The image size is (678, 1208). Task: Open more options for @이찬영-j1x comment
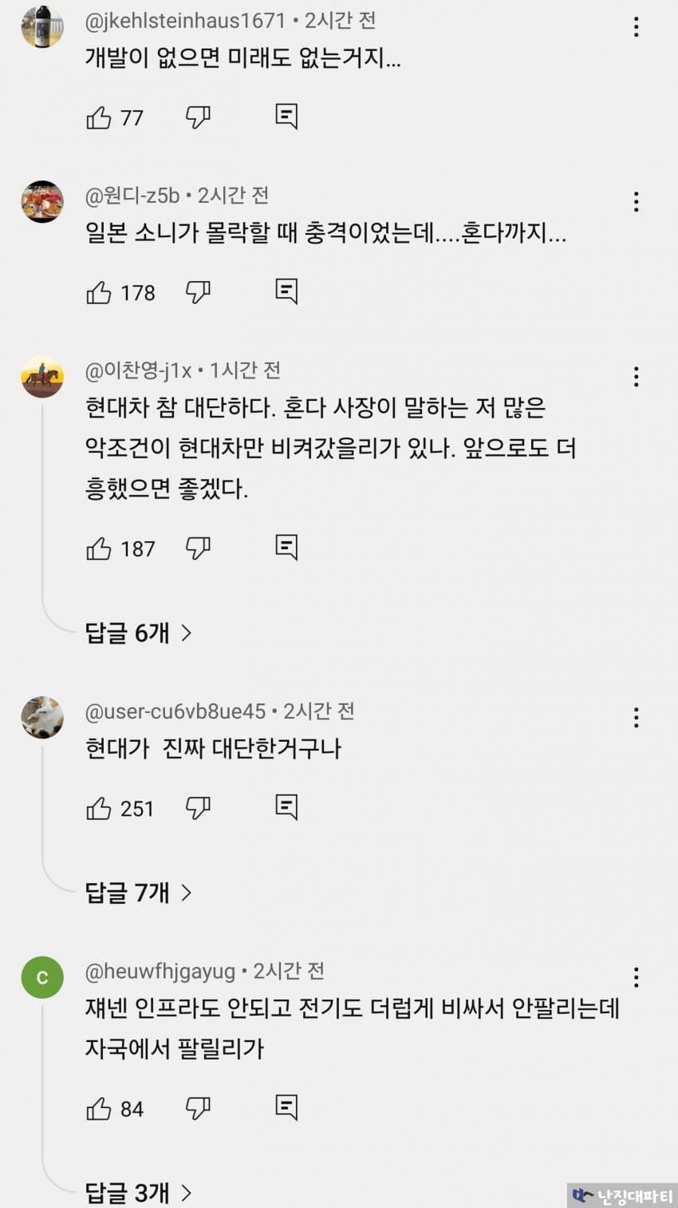636,377
